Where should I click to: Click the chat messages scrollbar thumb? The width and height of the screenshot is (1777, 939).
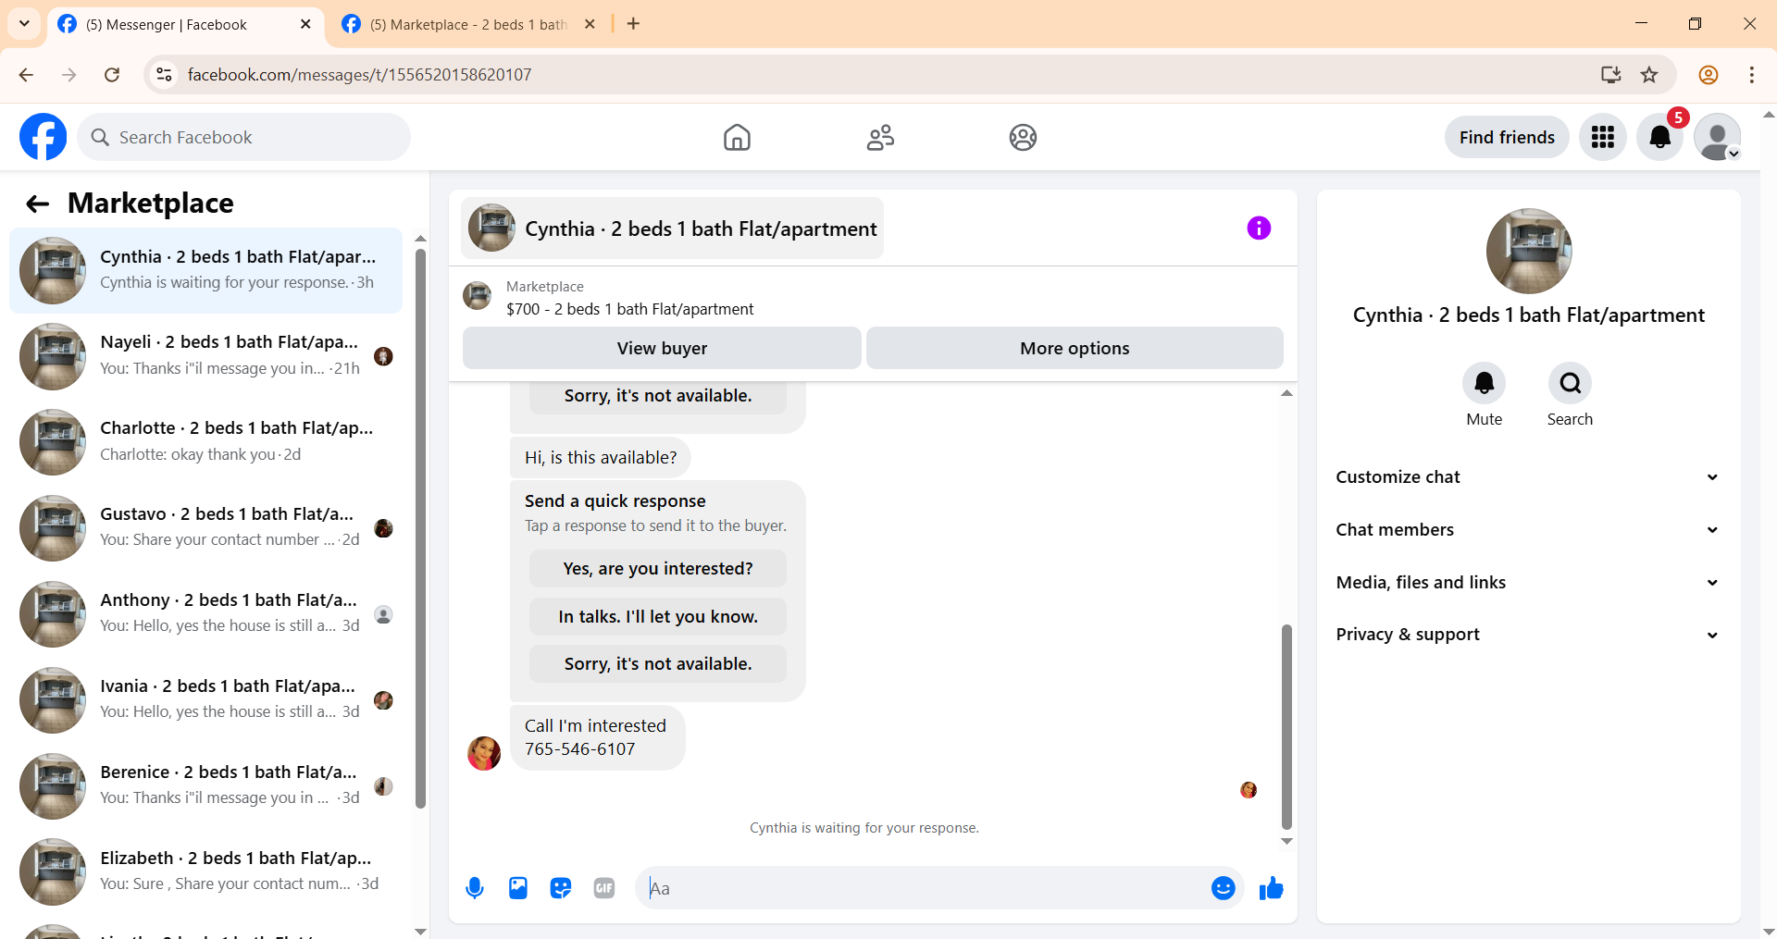tap(1286, 727)
